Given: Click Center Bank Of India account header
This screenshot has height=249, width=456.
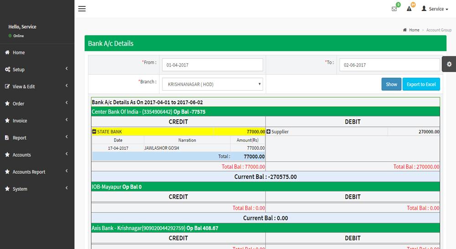Looking at the screenshot, I should pos(265,112).
